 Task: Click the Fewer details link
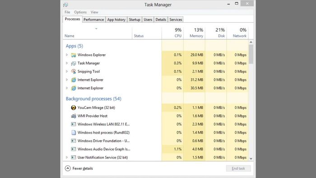[x=83, y=169]
